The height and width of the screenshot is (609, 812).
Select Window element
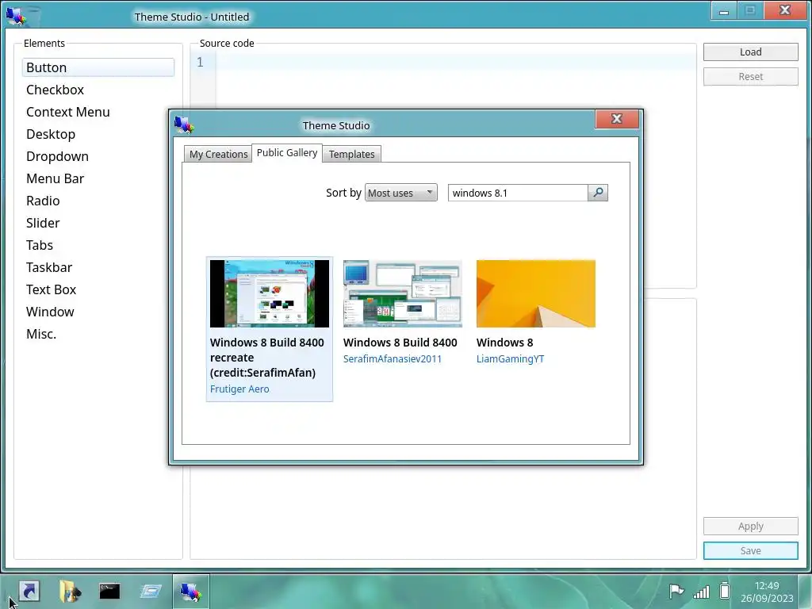pyautogui.click(x=98, y=312)
